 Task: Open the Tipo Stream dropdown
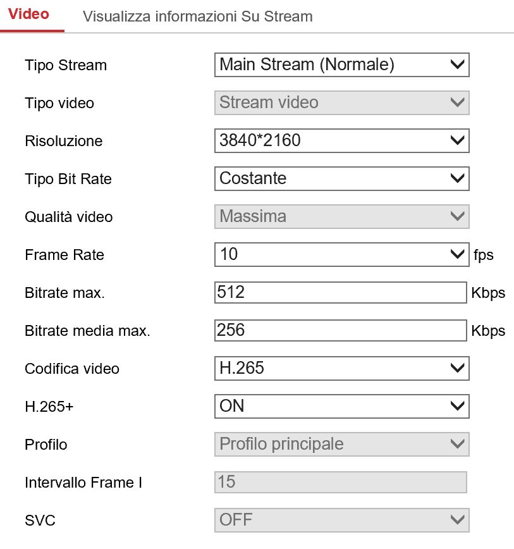pyautogui.click(x=341, y=65)
